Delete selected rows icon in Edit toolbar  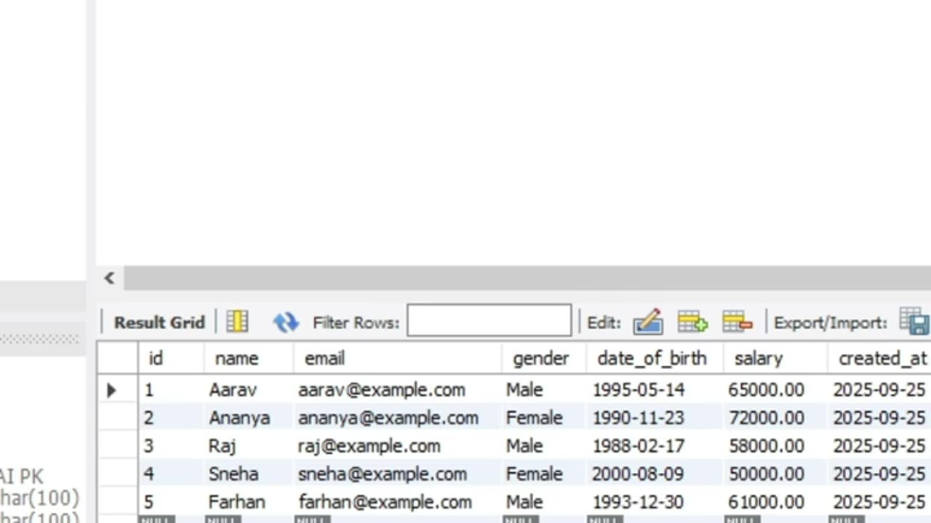tap(737, 322)
